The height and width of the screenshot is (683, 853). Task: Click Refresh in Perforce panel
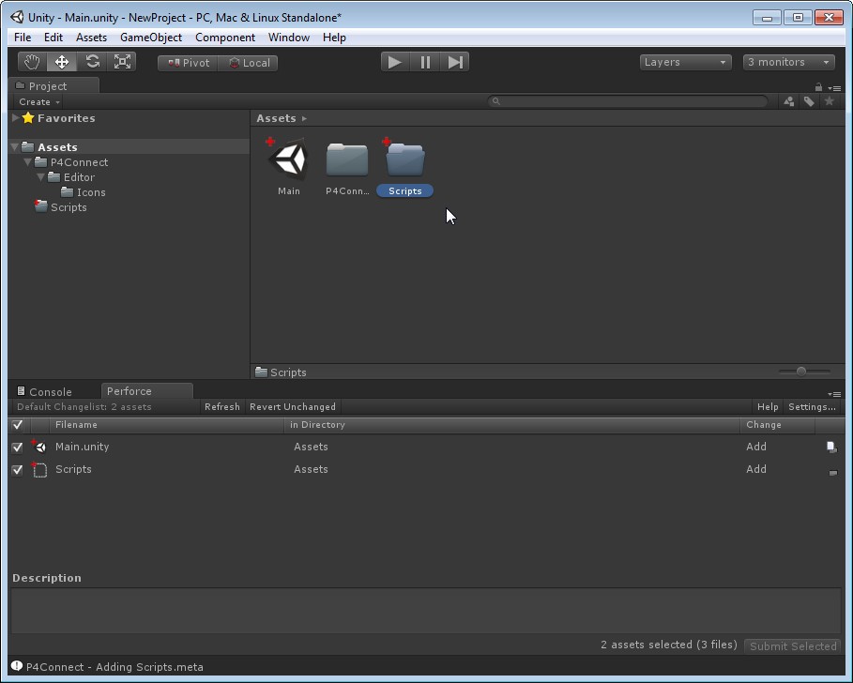tap(222, 407)
